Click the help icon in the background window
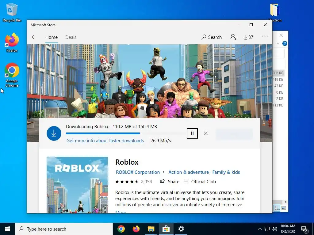Image resolution: width=314 pixels, height=235 pixels. click(x=285, y=43)
